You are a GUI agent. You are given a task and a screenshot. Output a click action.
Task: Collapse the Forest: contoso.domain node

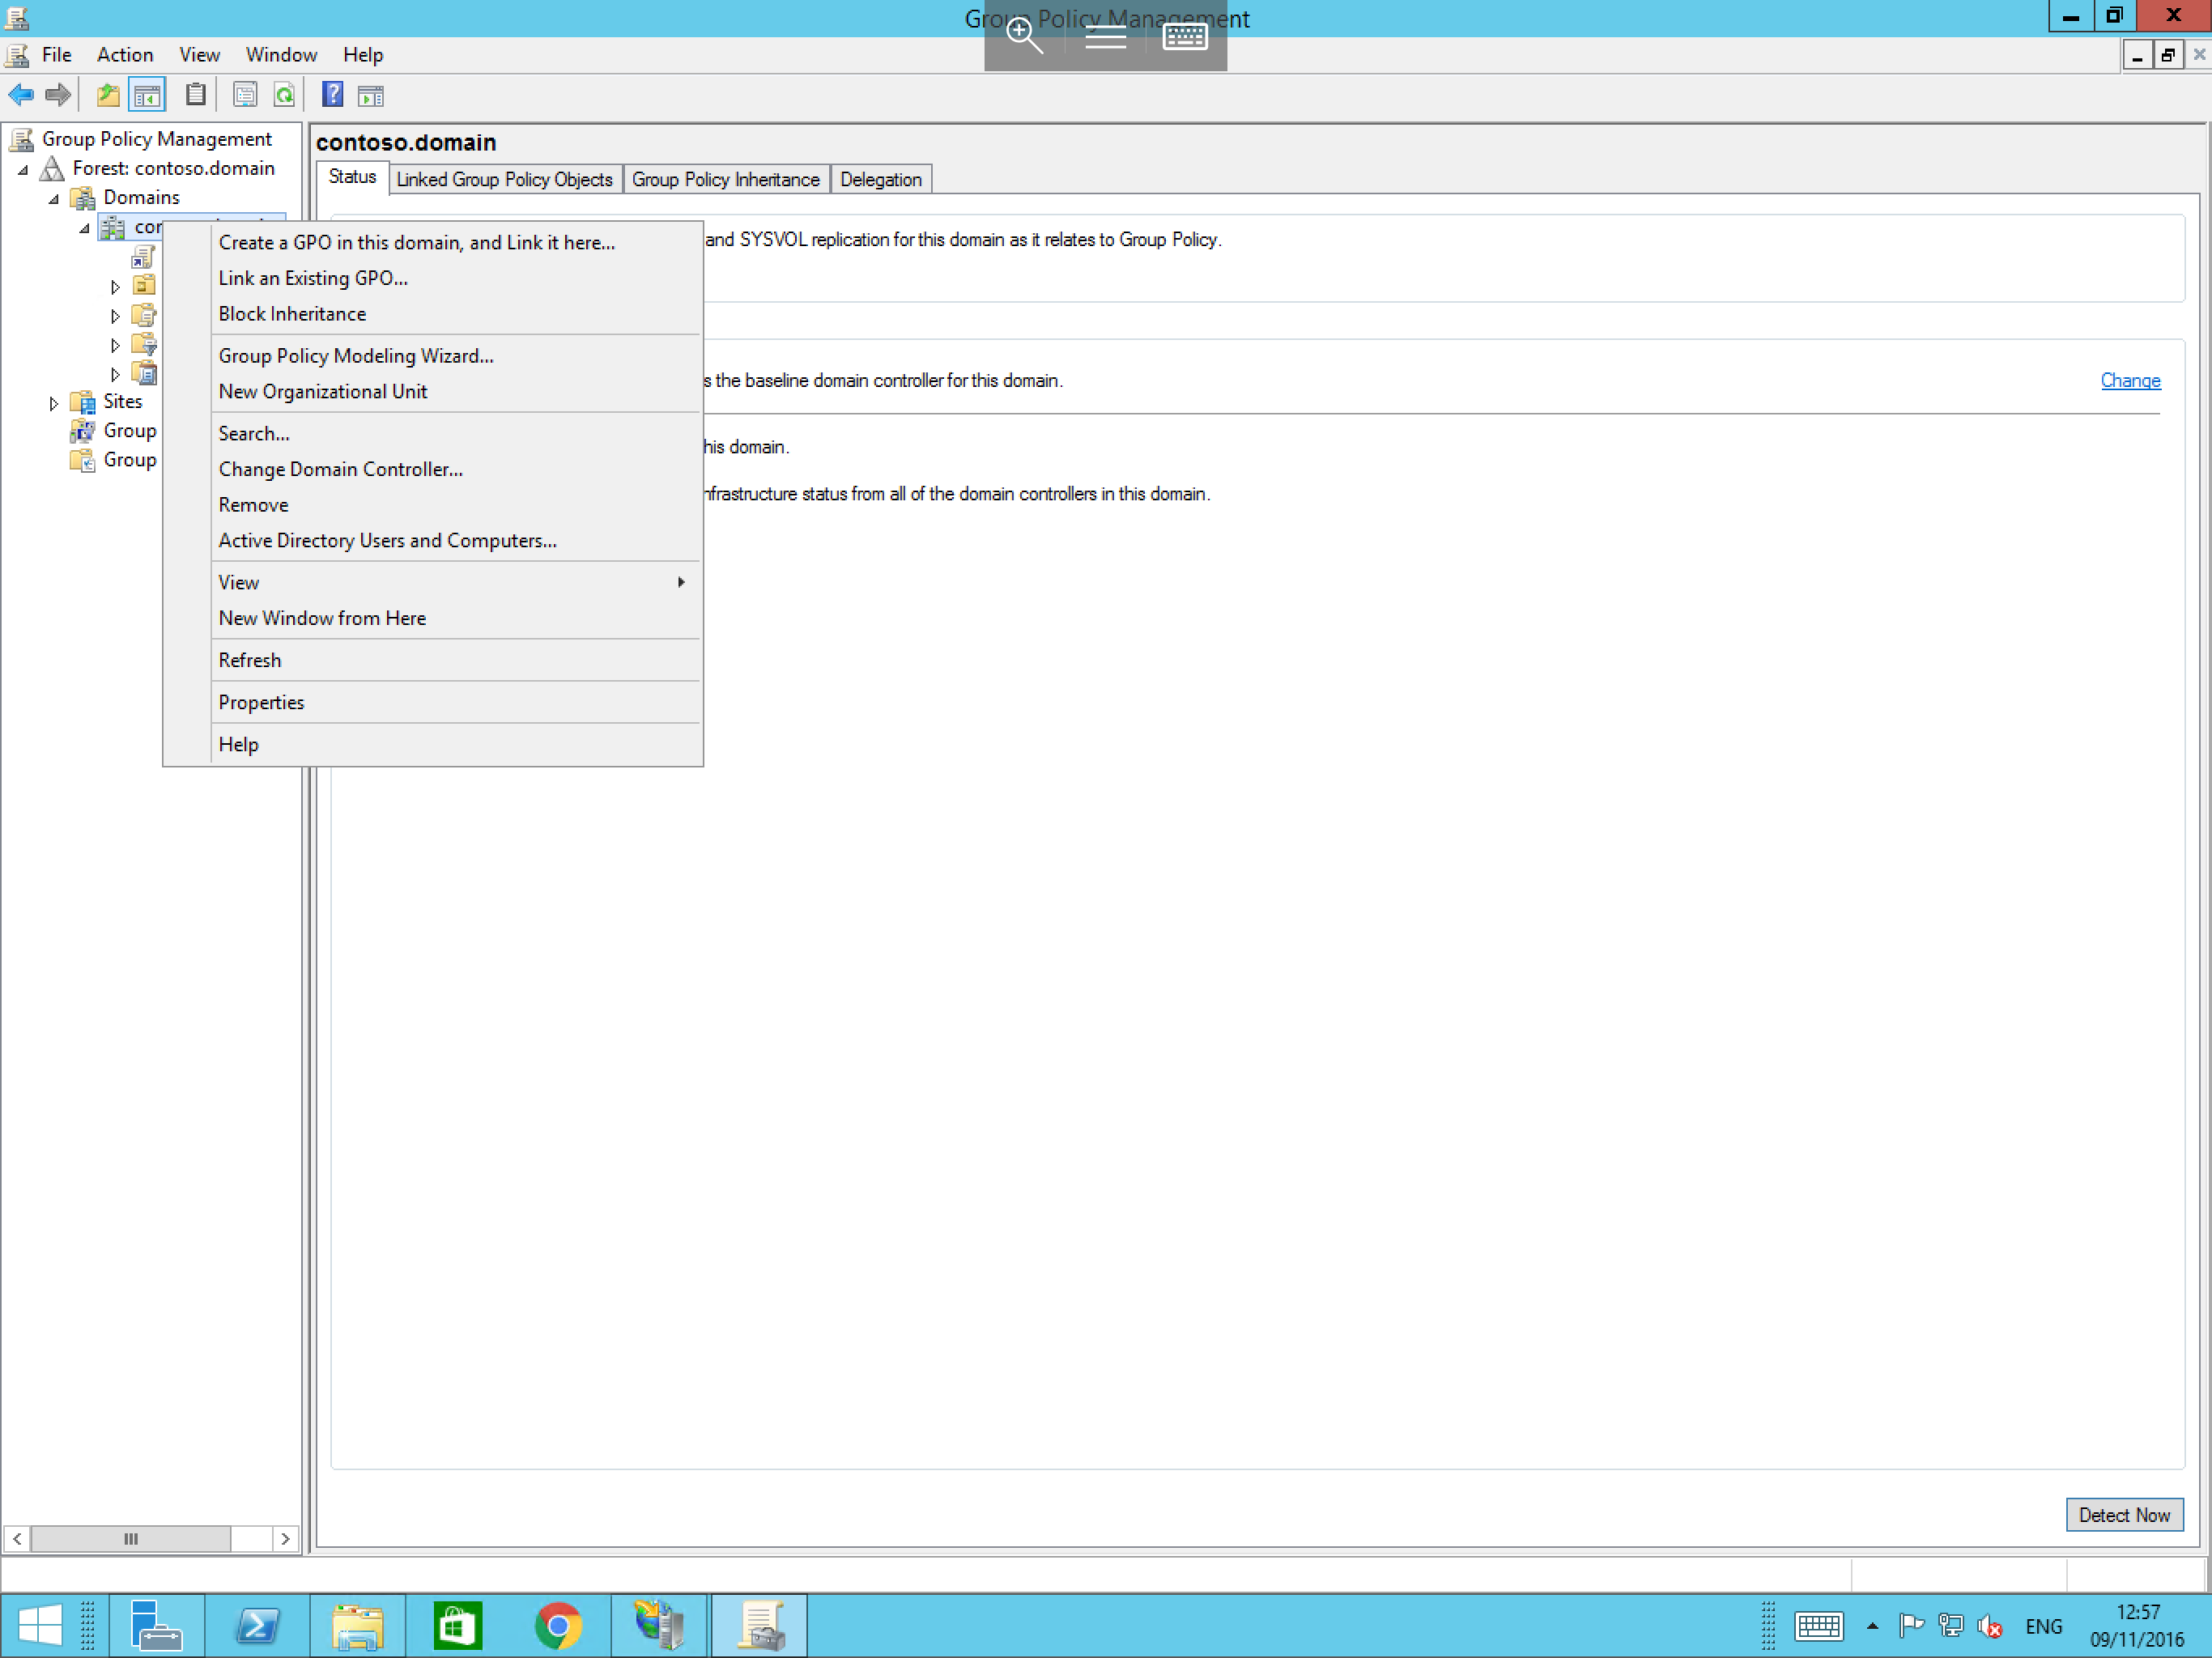point(23,170)
